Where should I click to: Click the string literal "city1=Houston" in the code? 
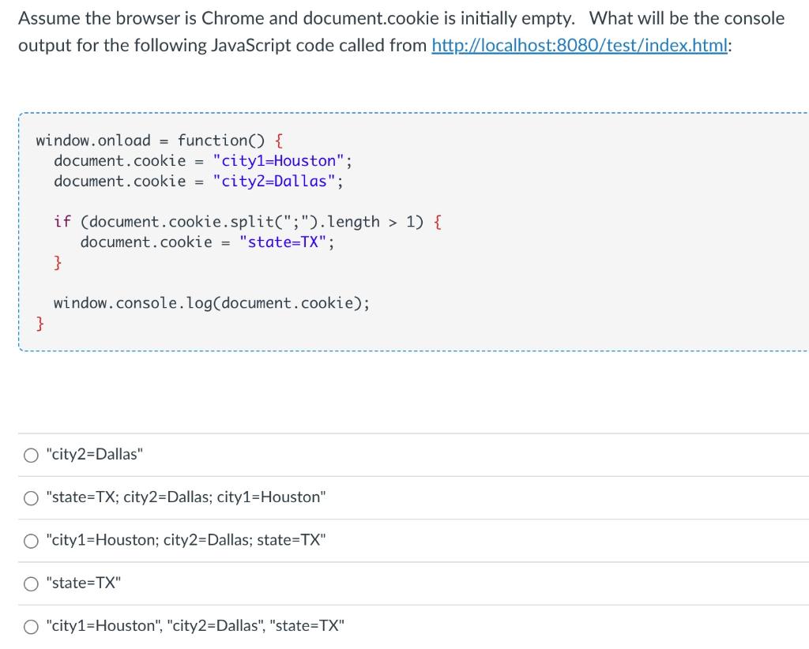click(x=280, y=160)
